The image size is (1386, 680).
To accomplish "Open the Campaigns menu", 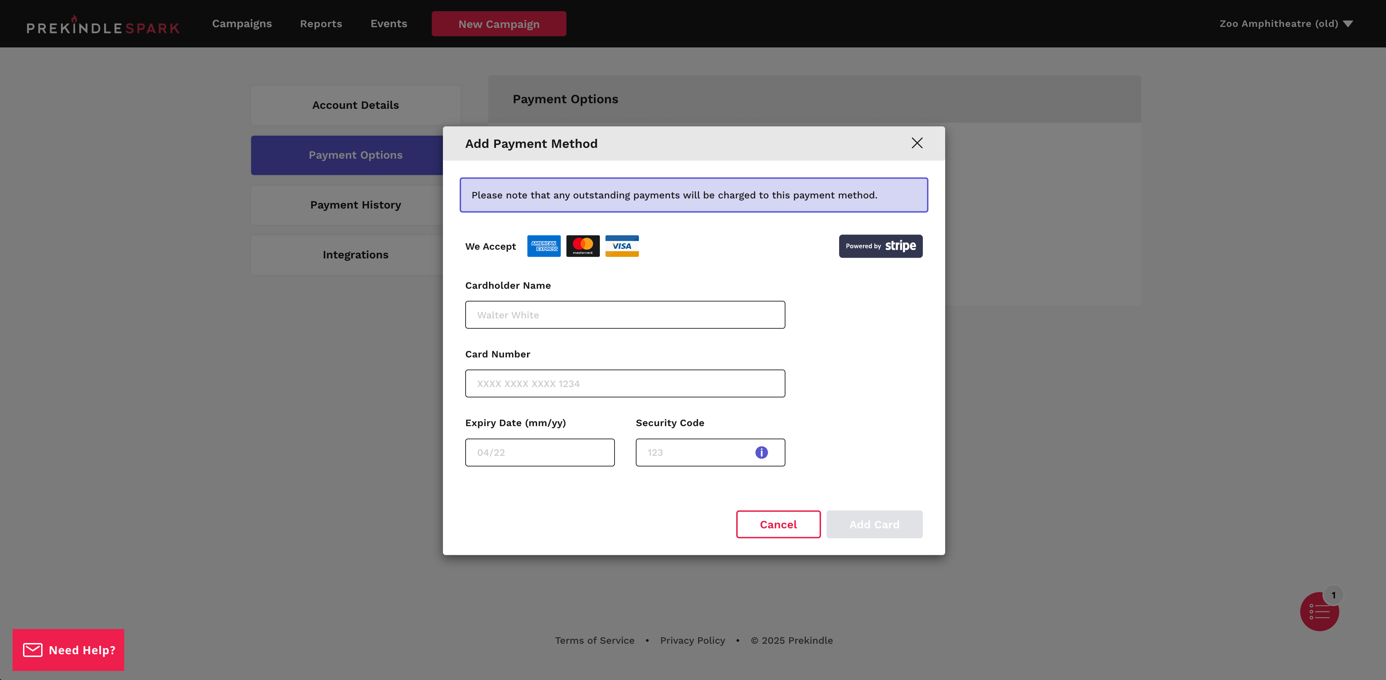I will pos(242,24).
